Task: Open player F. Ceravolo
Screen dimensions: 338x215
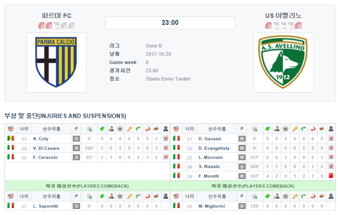Action: [x=45, y=158]
